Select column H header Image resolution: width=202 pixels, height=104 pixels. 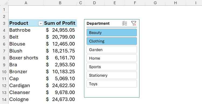pos(175,3)
